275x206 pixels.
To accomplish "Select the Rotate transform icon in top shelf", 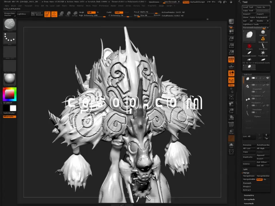I will (x=75, y=14).
